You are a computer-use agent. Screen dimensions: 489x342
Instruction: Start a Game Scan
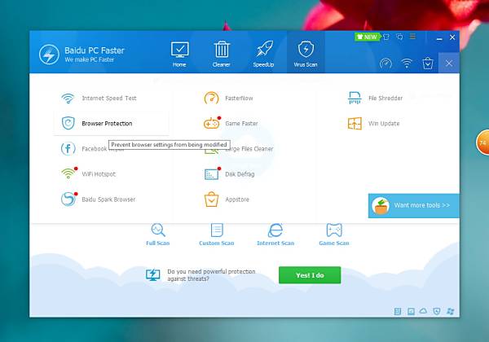click(334, 235)
